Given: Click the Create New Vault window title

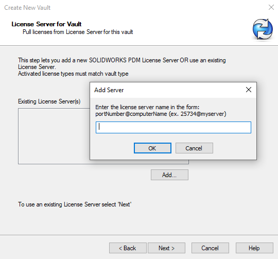Looking at the screenshot, I should click(27, 8).
